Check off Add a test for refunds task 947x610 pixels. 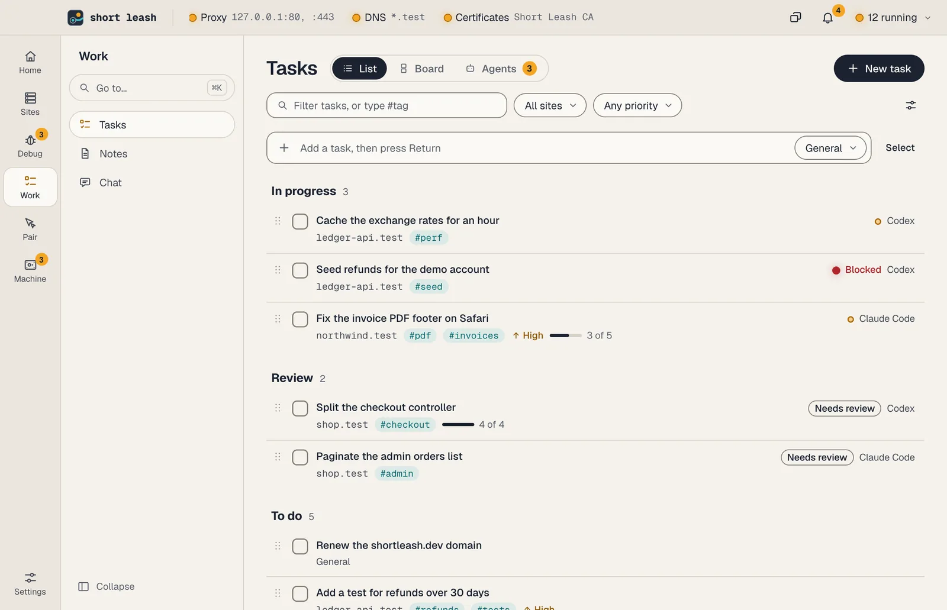tap(300, 593)
